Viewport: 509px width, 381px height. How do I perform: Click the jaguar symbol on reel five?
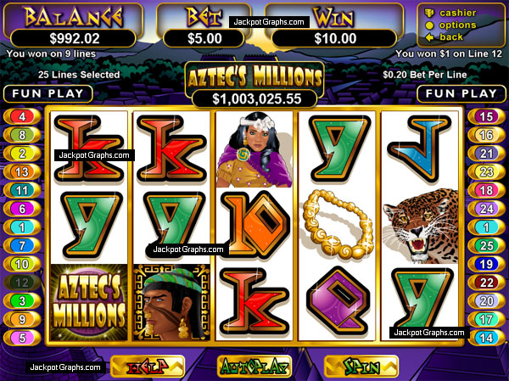421,226
